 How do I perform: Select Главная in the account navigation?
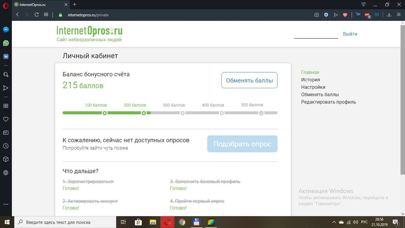(310, 72)
